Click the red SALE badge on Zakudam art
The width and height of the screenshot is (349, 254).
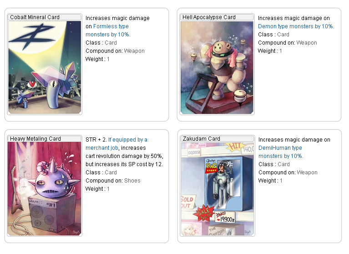tap(203, 213)
